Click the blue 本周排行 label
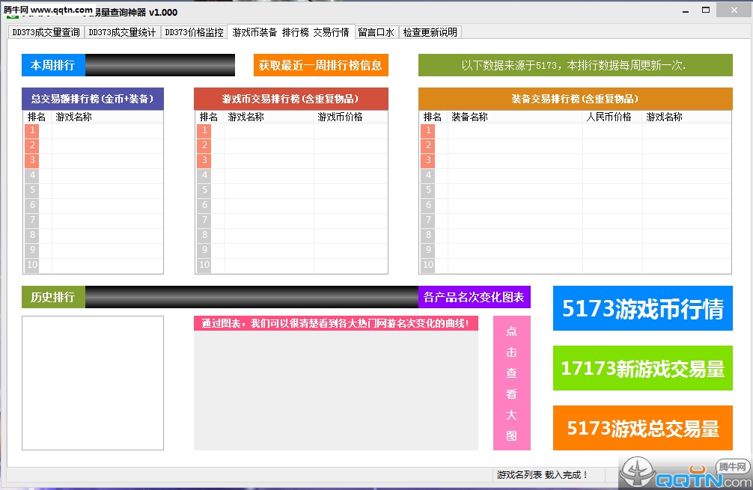753x490 pixels. click(53, 65)
